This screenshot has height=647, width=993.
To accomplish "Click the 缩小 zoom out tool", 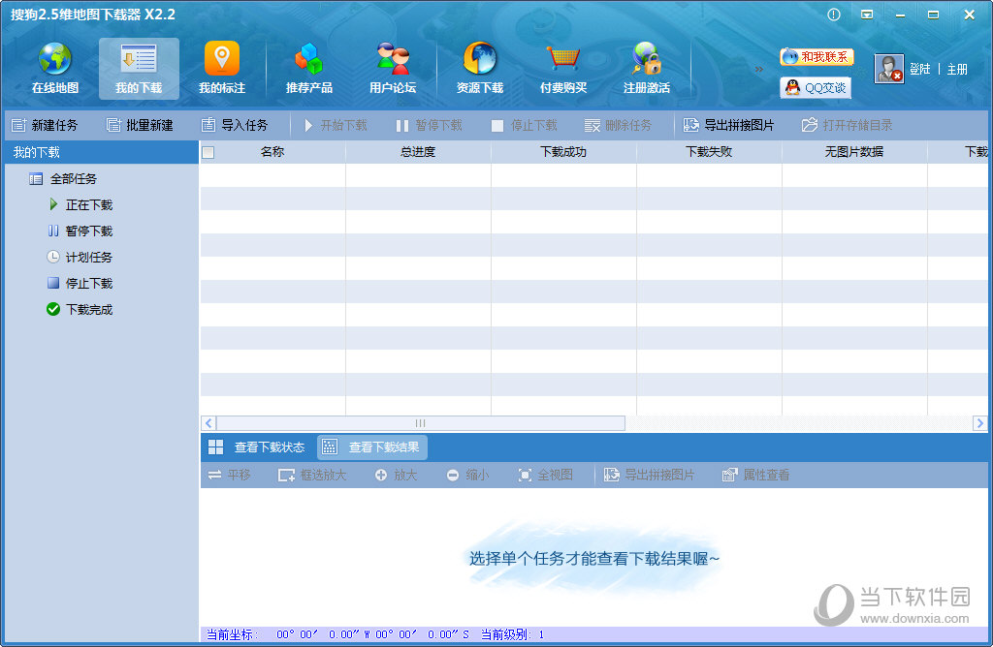I will tap(467, 475).
